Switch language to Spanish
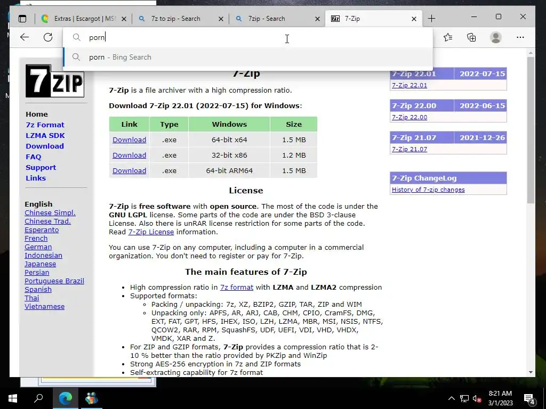 [x=38, y=289]
